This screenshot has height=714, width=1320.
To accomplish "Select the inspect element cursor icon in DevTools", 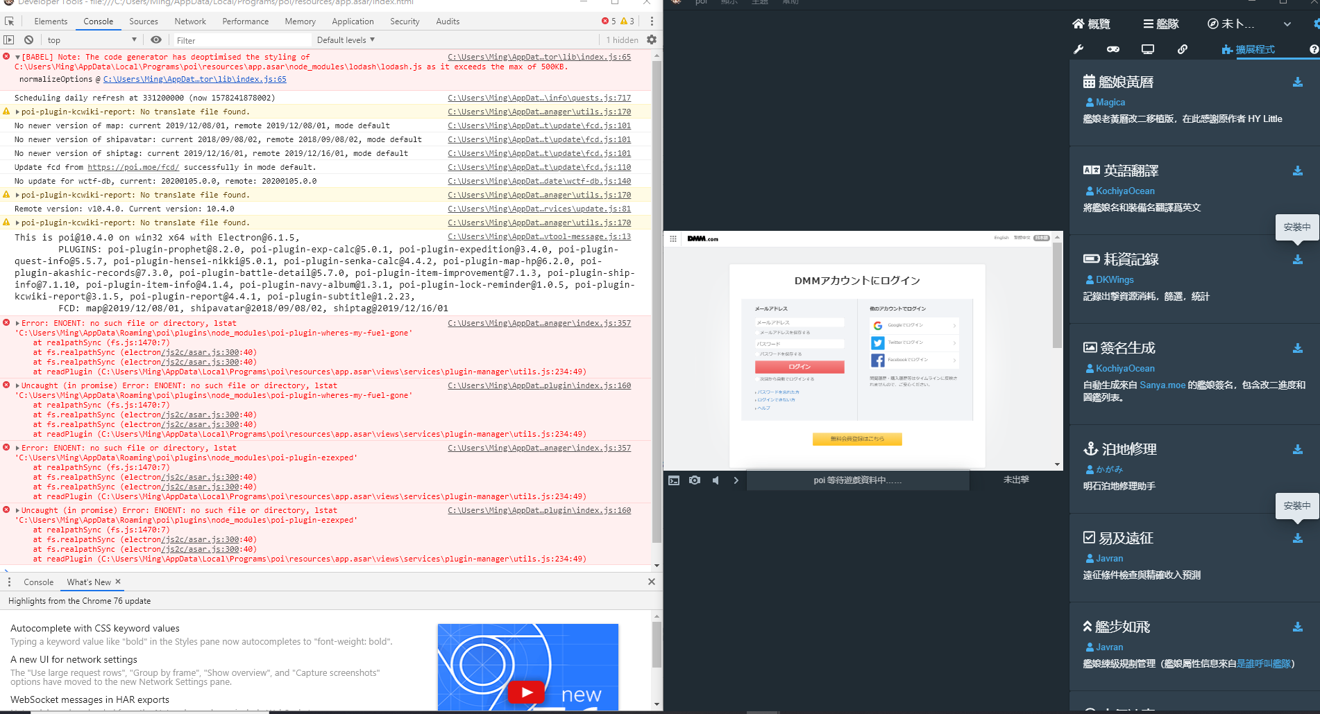I will (x=9, y=21).
